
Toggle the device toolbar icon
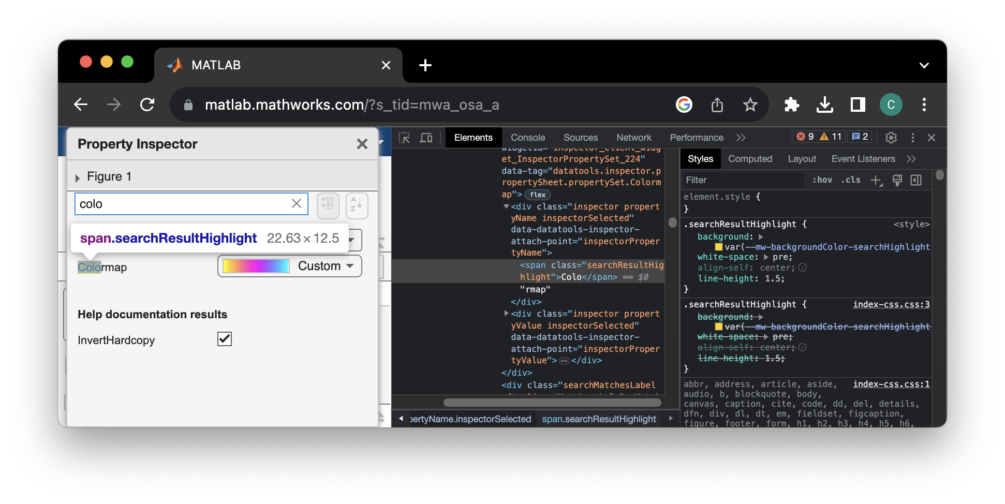click(x=426, y=138)
